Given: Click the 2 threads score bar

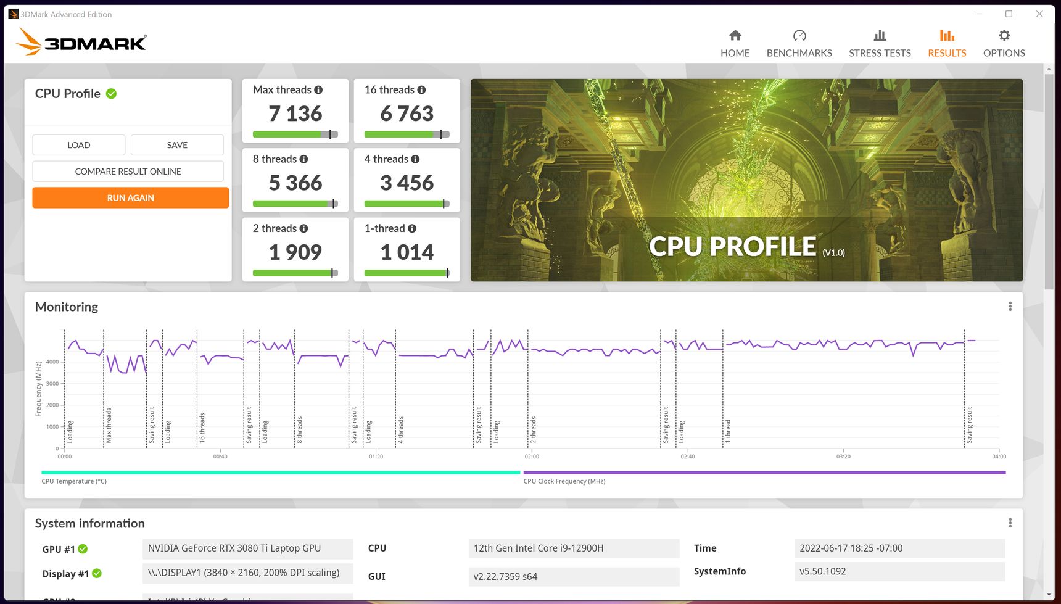Looking at the screenshot, I should coord(295,273).
